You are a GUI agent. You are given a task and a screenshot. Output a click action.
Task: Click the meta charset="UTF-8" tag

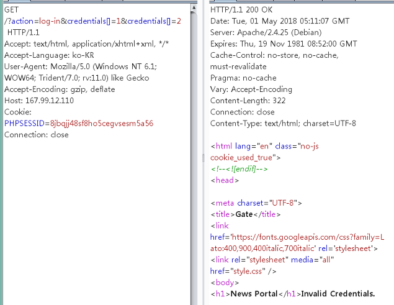point(256,203)
